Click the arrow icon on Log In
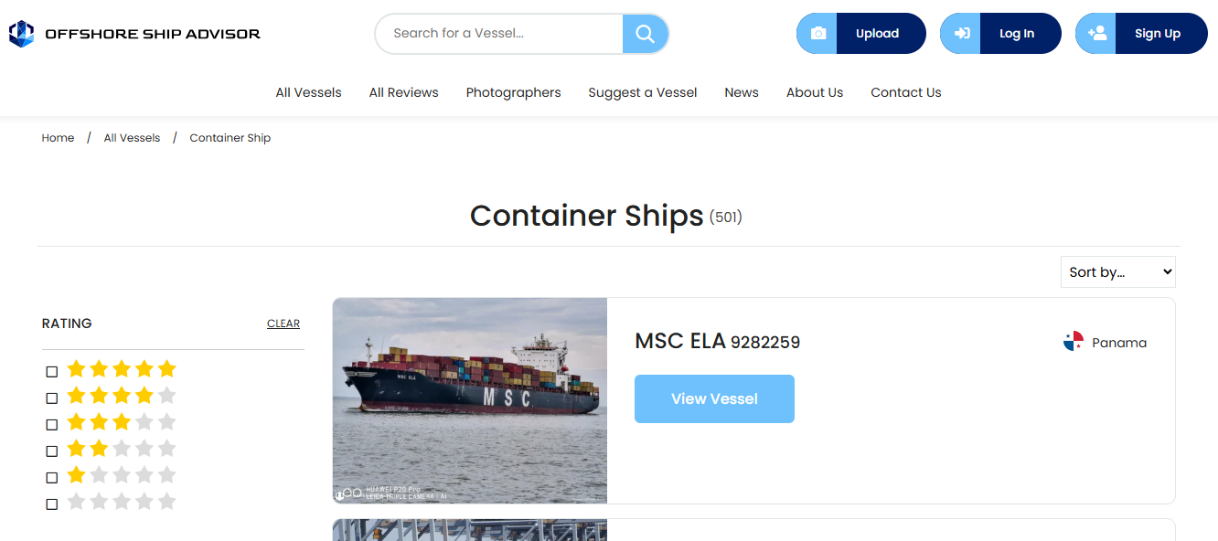The width and height of the screenshot is (1218, 541). coord(962,34)
